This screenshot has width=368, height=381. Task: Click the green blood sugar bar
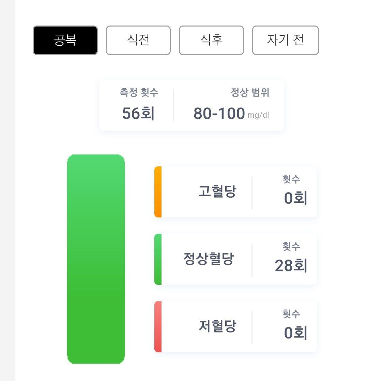click(x=96, y=259)
